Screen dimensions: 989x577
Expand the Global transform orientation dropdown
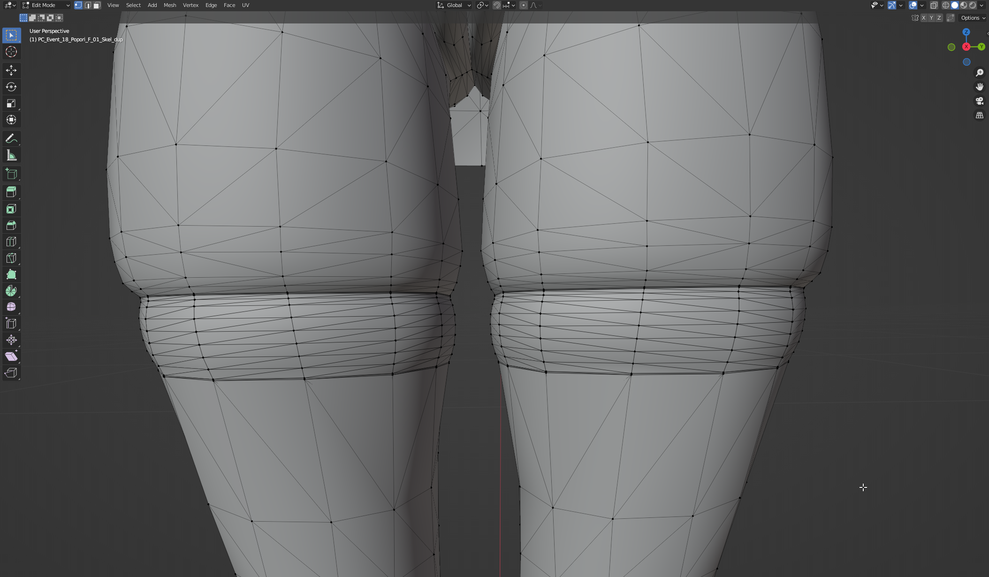[x=454, y=5]
